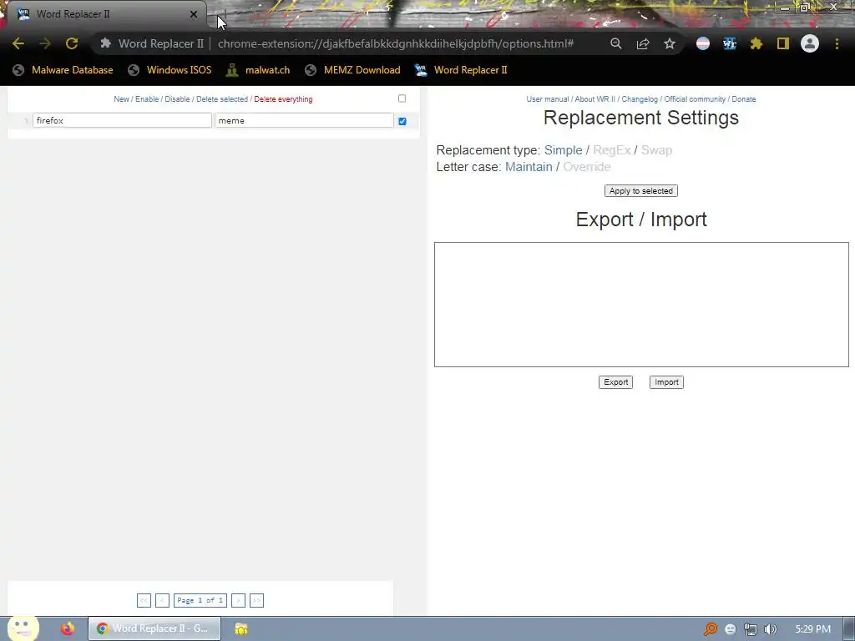Image resolution: width=855 pixels, height=641 pixels.
Task: Click the share page icon
Action: [643, 43]
